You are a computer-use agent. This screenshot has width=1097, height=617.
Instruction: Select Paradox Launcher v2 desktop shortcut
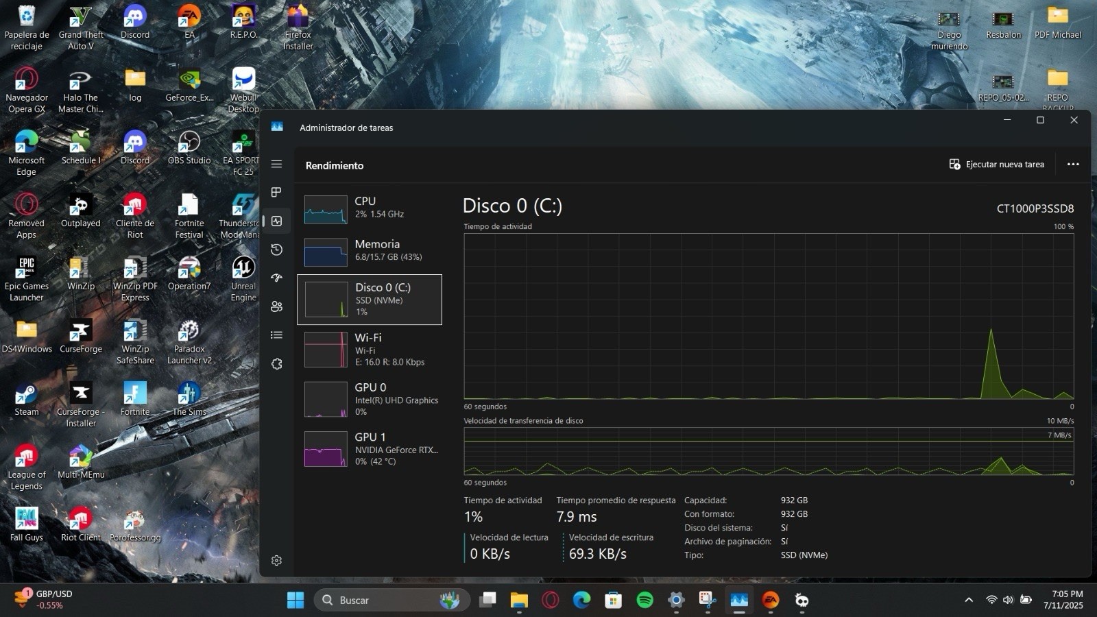coord(189,341)
